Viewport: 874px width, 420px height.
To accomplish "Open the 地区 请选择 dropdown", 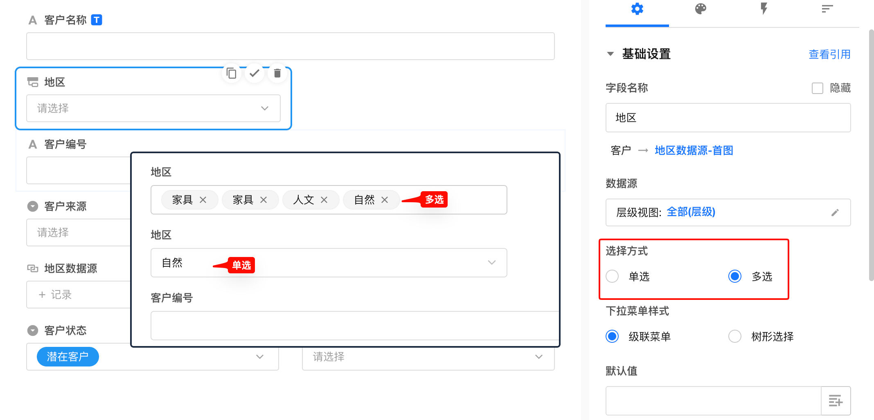I will (x=153, y=108).
